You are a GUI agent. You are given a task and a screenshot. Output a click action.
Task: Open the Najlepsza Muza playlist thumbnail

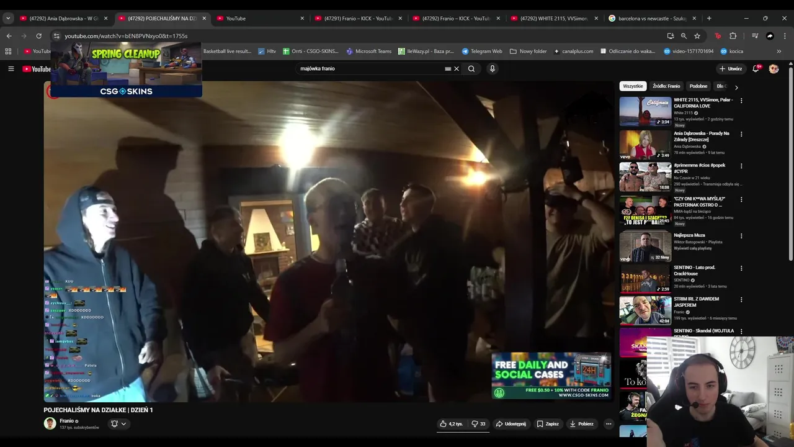coord(645,246)
